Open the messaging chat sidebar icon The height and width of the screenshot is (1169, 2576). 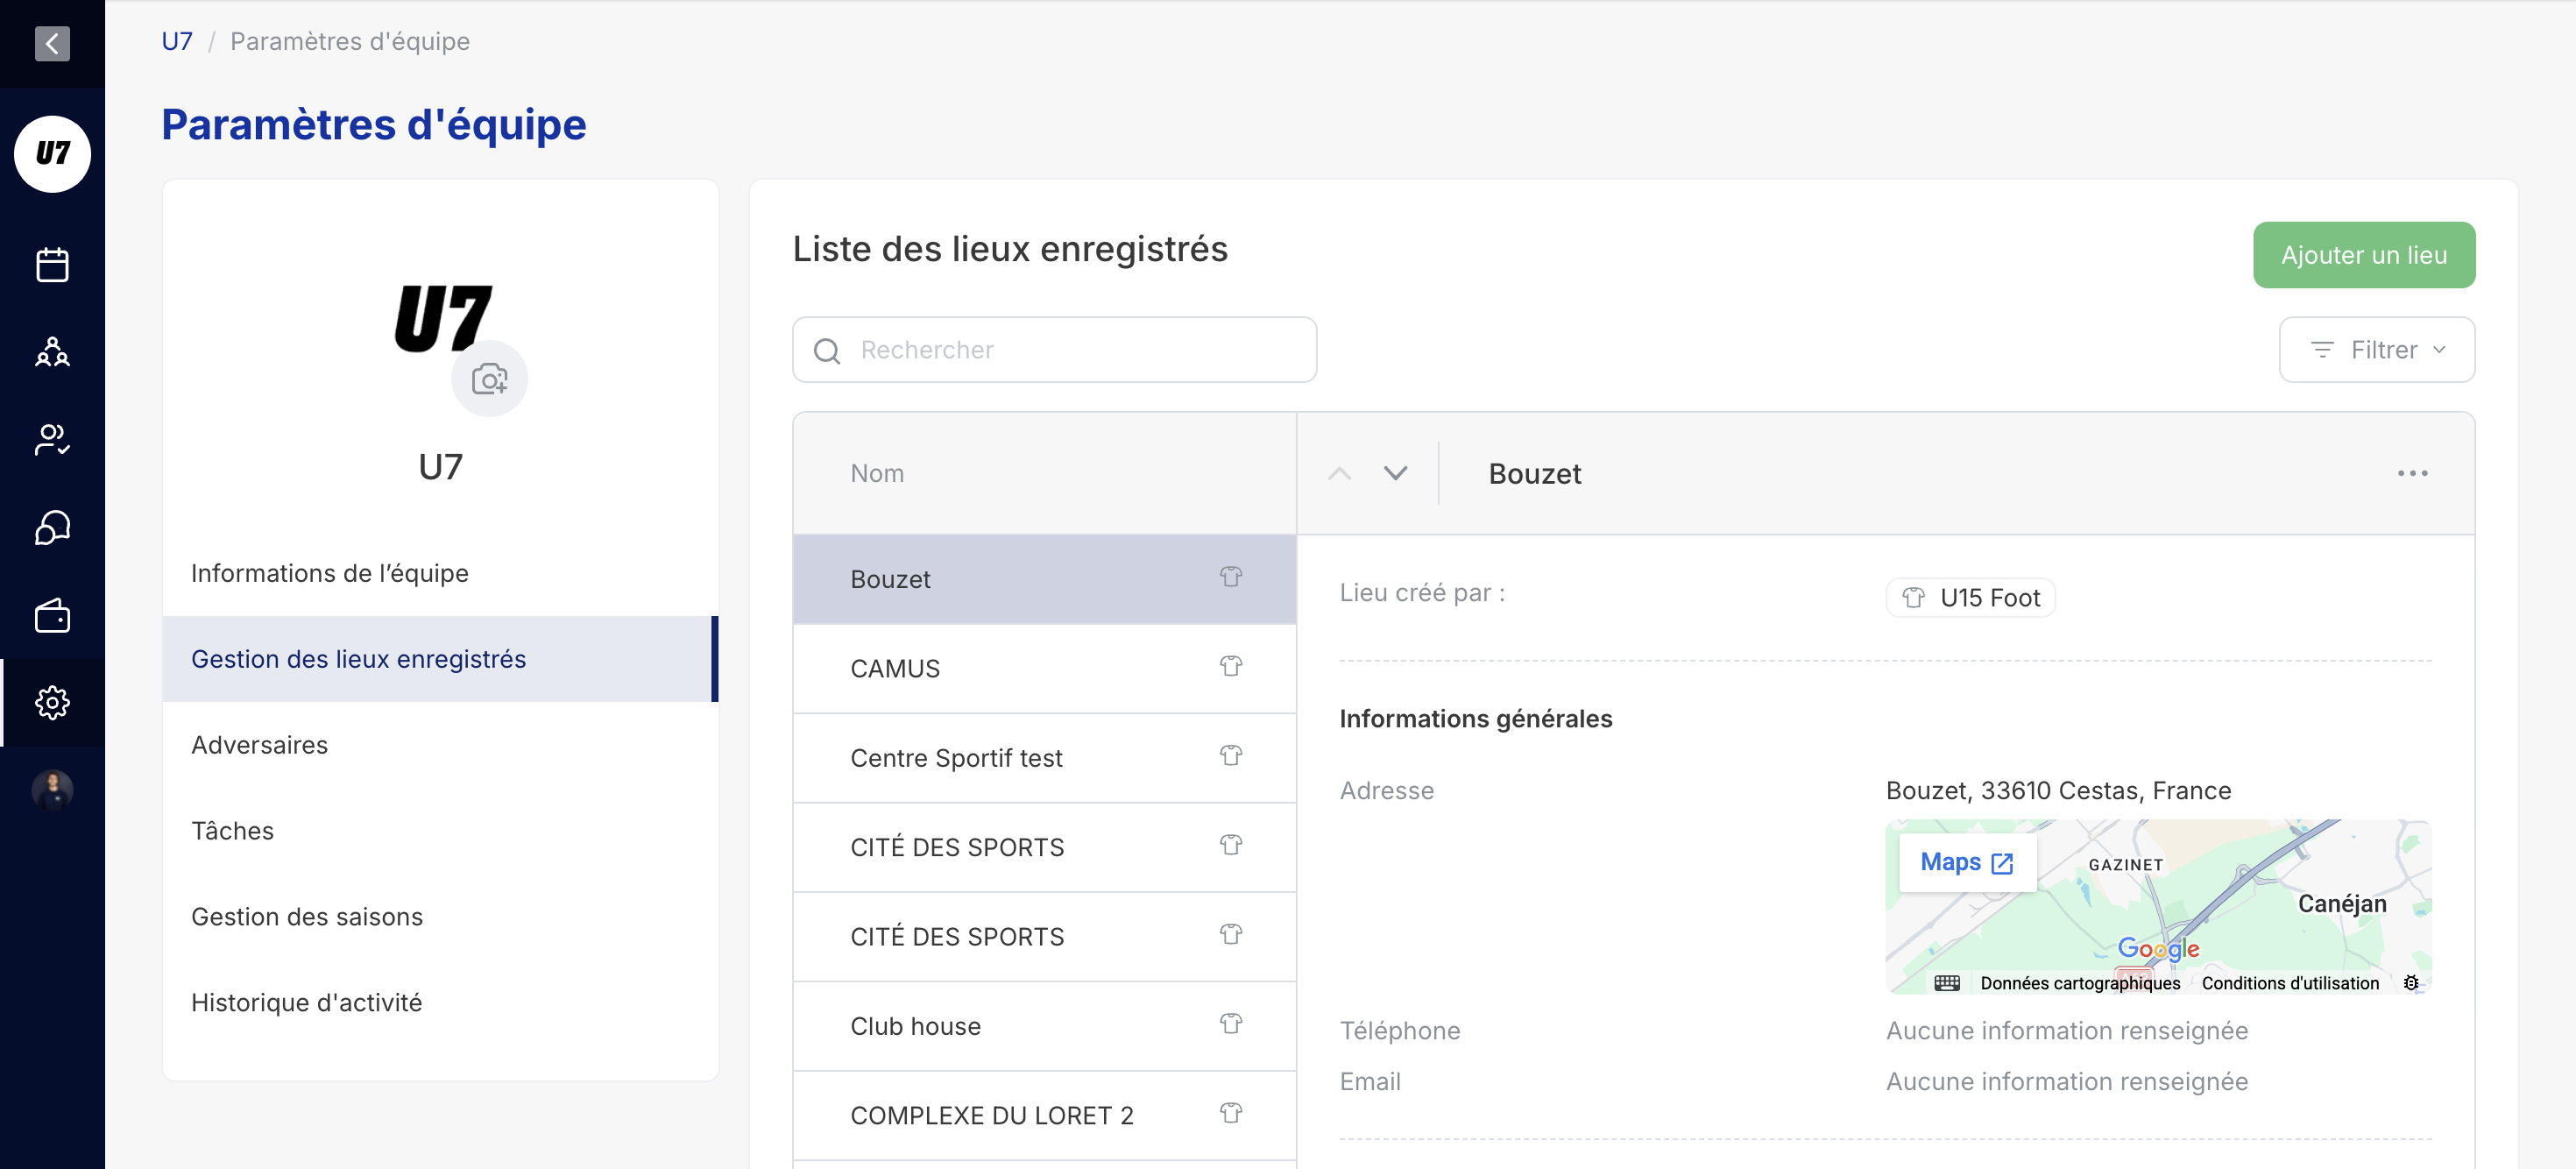[x=52, y=528]
